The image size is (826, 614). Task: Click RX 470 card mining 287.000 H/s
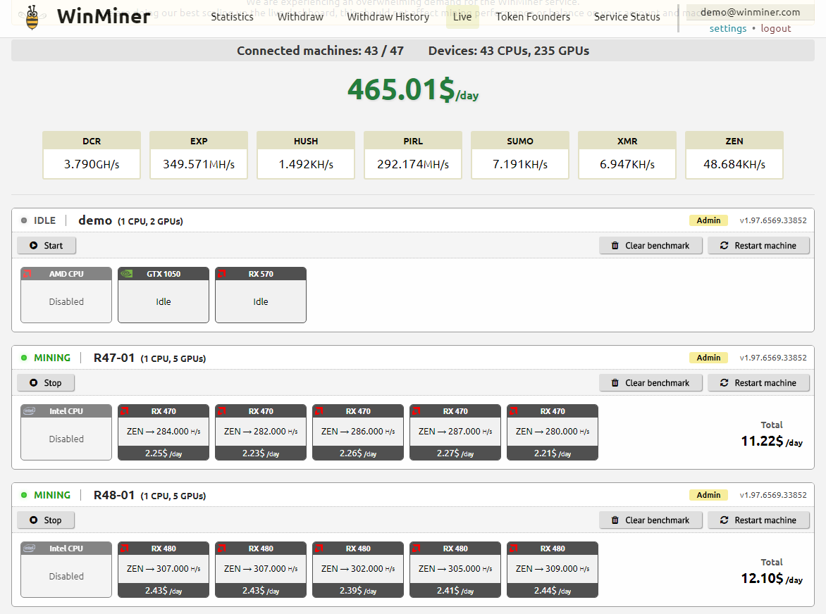455,432
